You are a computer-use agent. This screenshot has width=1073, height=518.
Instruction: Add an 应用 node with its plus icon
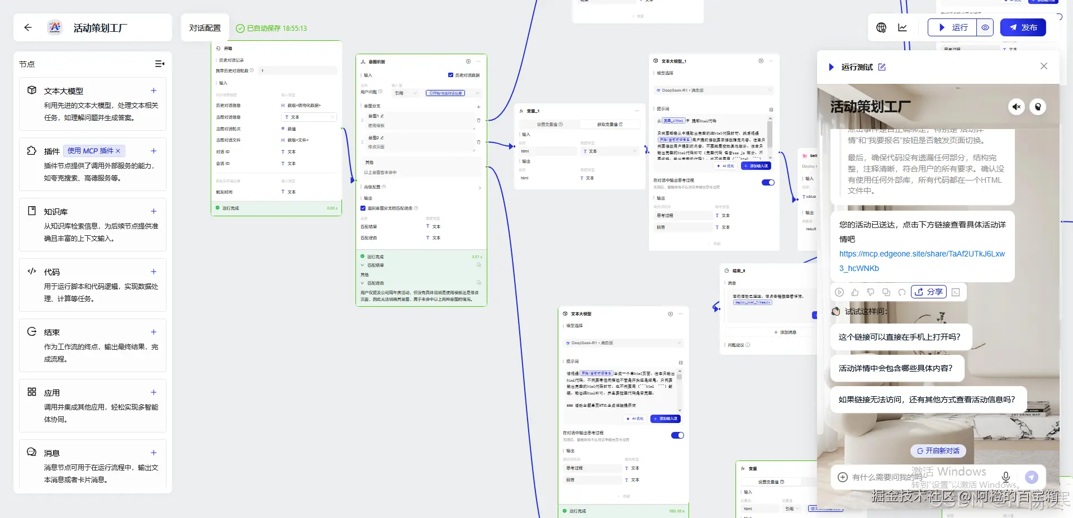pos(154,392)
